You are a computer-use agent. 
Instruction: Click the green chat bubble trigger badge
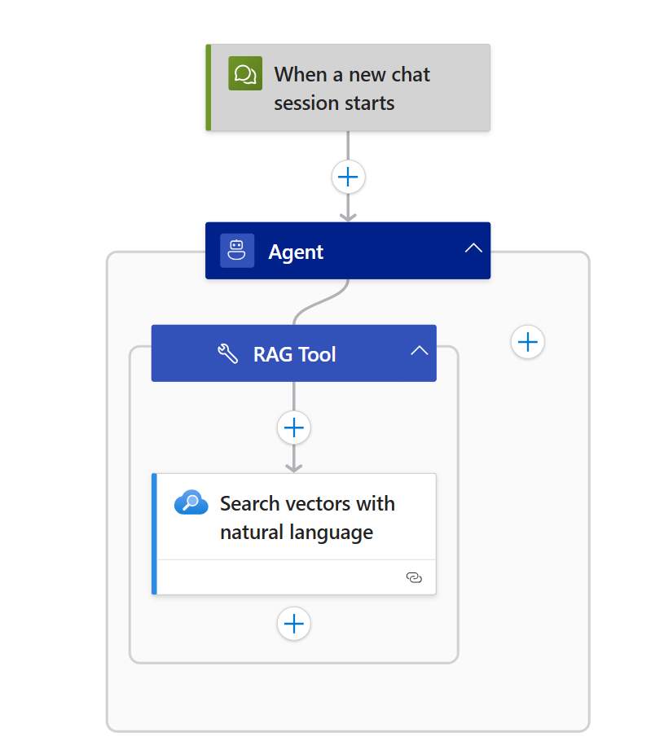(244, 74)
